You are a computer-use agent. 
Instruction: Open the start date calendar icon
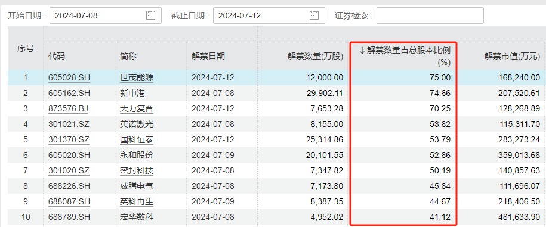click(150, 15)
